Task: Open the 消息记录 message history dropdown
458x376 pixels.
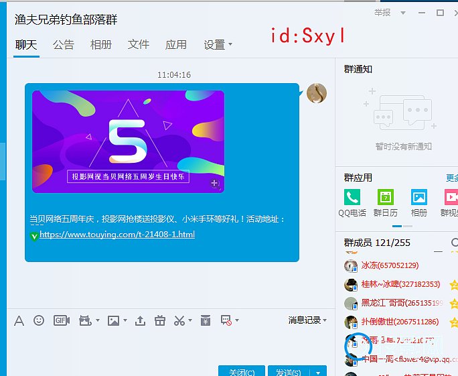Action: coord(307,320)
